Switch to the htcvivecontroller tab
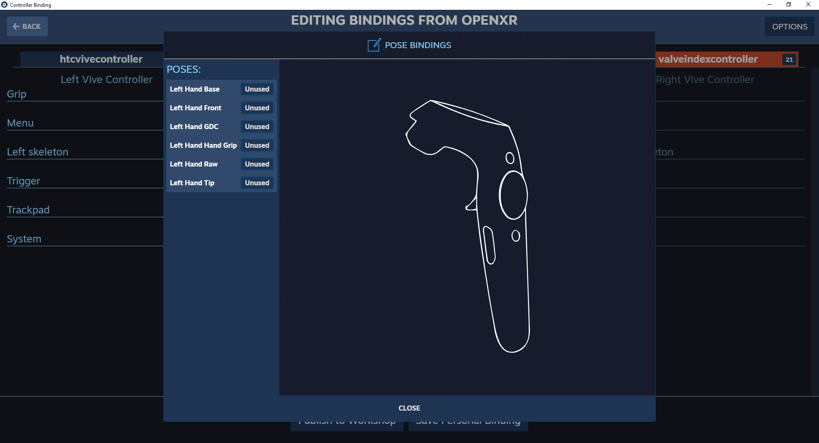 (92, 59)
